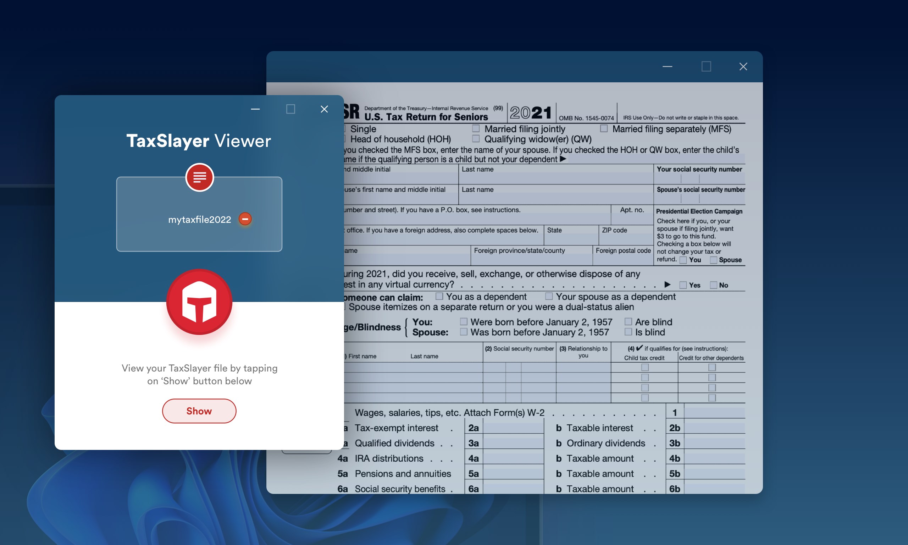Check the Qualifying widow(er) (QW) box
Image resolution: width=908 pixels, height=545 pixels.
coord(476,138)
